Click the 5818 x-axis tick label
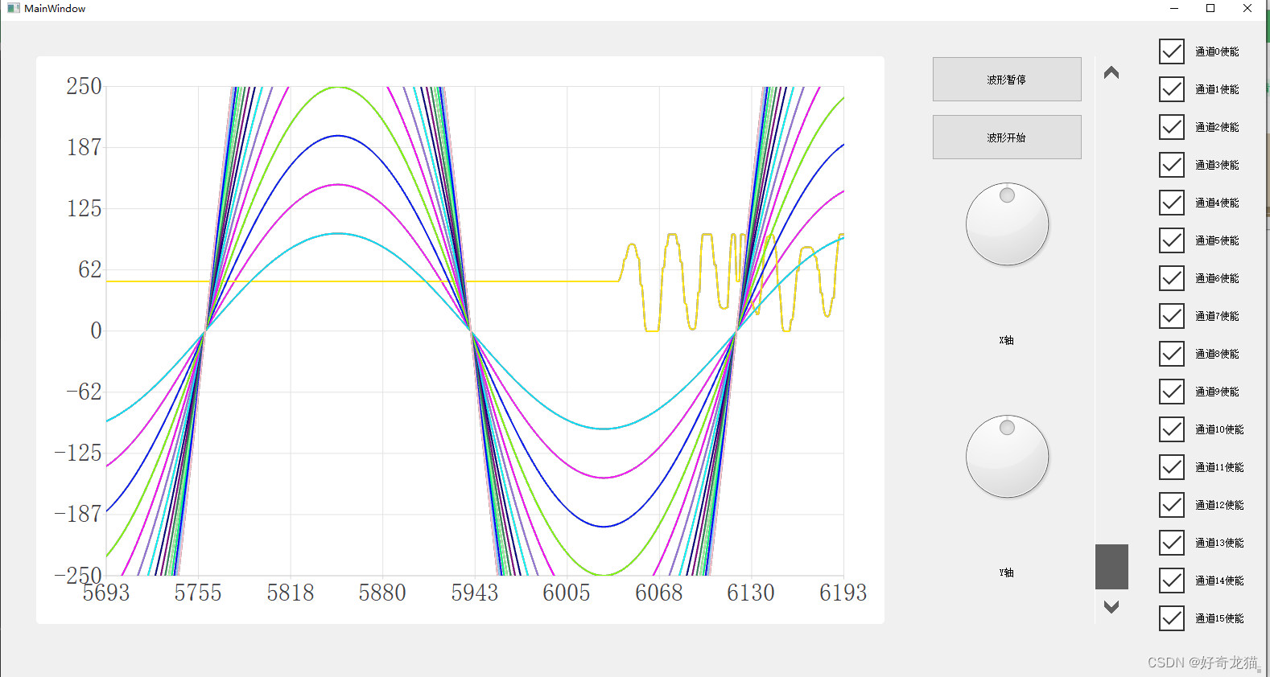The width and height of the screenshot is (1270, 677). tap(291, 593)
